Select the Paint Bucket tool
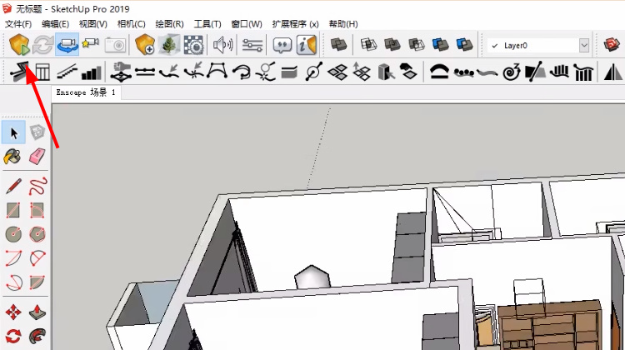The image size is (625, 350). [x=12, y=157]
